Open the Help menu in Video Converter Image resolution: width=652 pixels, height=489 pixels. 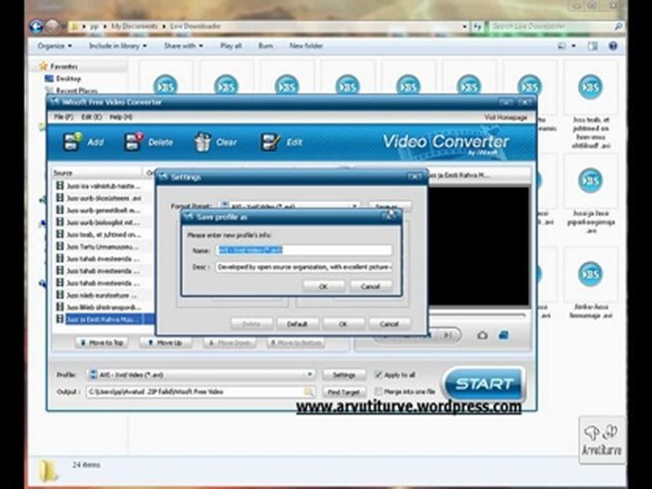point(121,117)
